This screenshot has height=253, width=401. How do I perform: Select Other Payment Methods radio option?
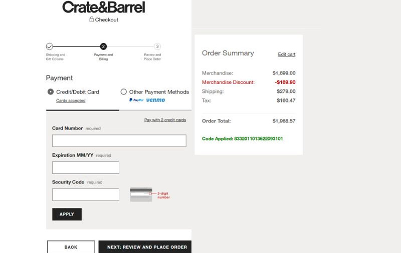(x=124, y=92)
